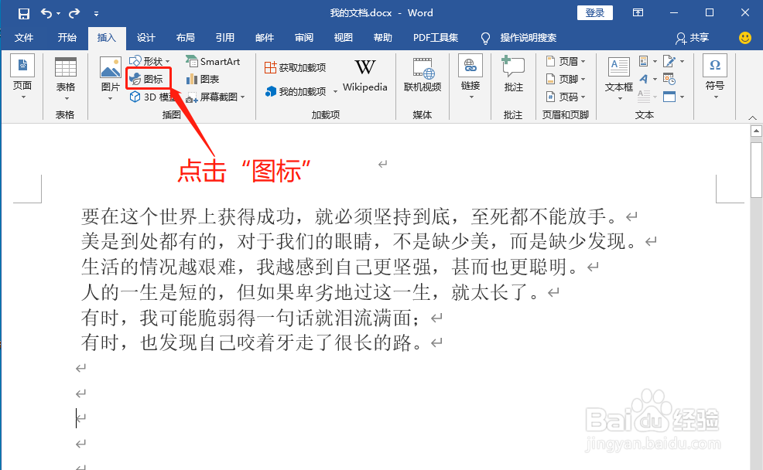Viewport: 763px width, 470px height.
Task: Open the 帮助 tab
Action: click(382, 37)
